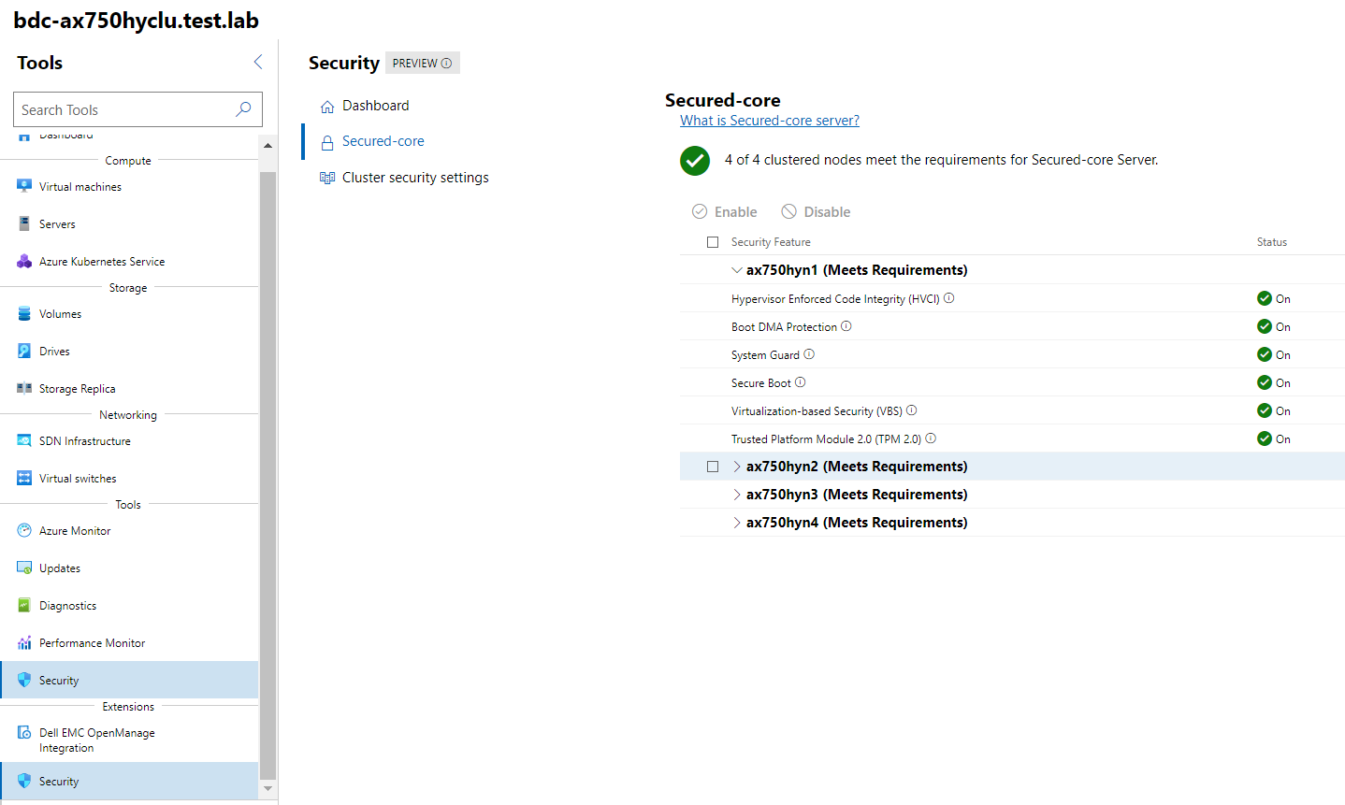Image resolution: width=1345 pixels, height=805 pixels.
Task: Click the info icon next to Secure Boot
Action: point(800,382)
